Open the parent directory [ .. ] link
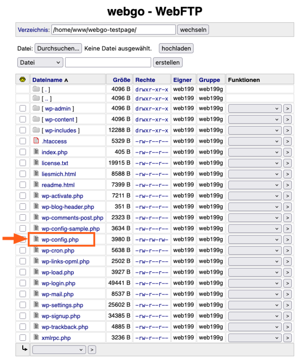The width and height of the screenshot is (301, 364). (46, 99)
